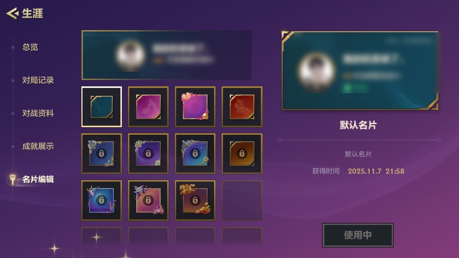Click the empty card slot in third row

pyautogui.click(x=242, y=200)
